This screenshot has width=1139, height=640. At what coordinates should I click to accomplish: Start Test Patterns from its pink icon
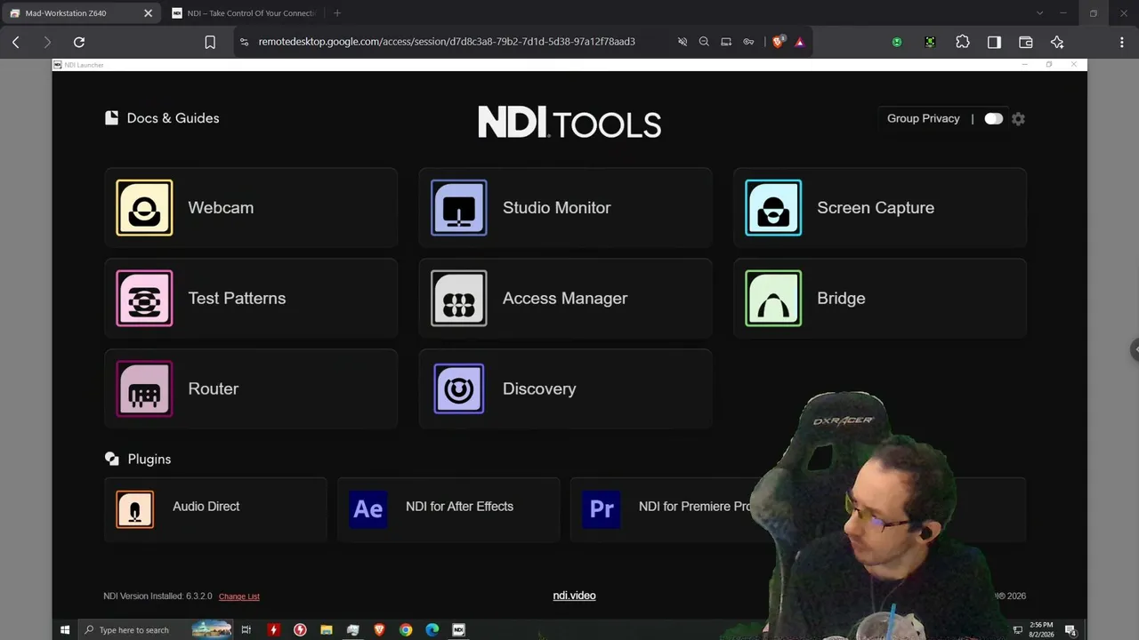(144, 299)
